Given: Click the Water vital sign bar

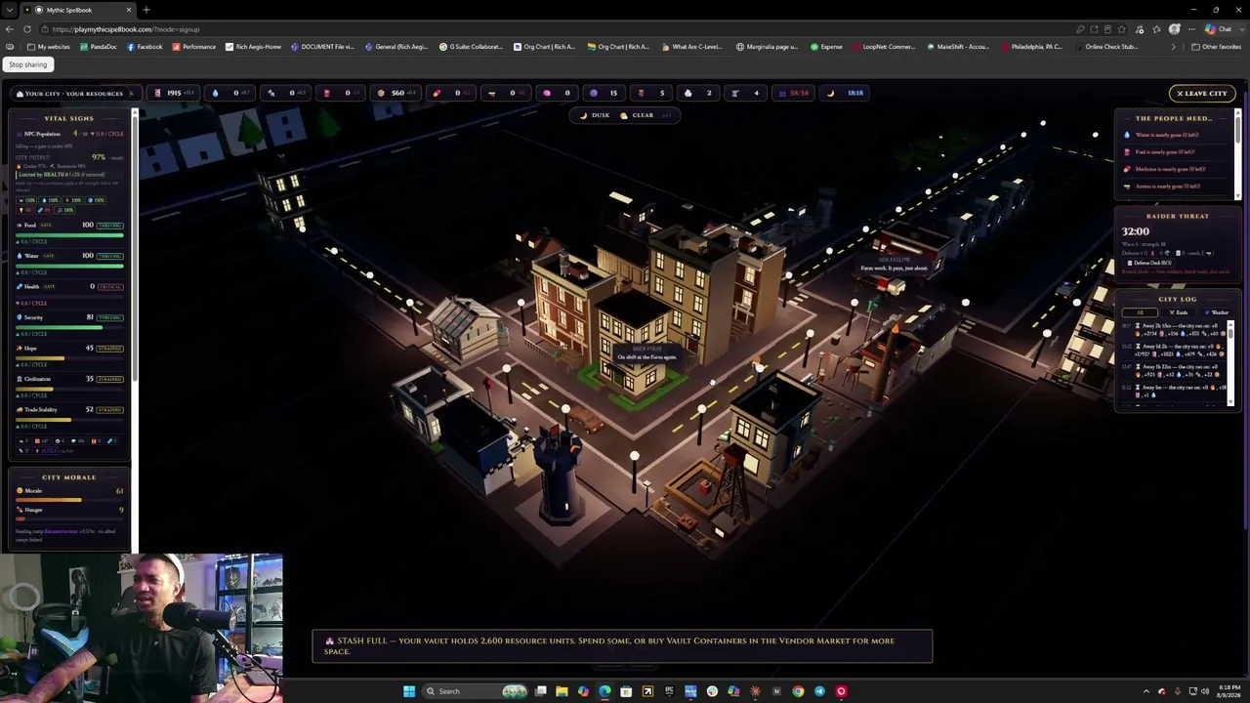Looking at the screenshot, I should [x=69, y=266].
